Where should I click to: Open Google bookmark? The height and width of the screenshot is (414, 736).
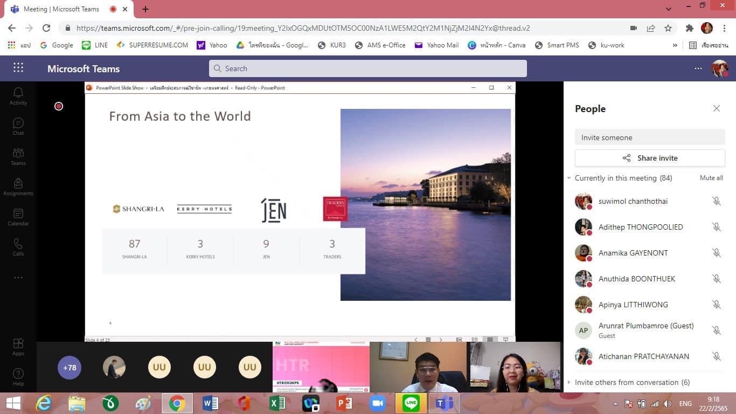(x=57, y=45)
